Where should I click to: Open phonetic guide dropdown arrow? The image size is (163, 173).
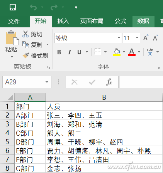158,52
